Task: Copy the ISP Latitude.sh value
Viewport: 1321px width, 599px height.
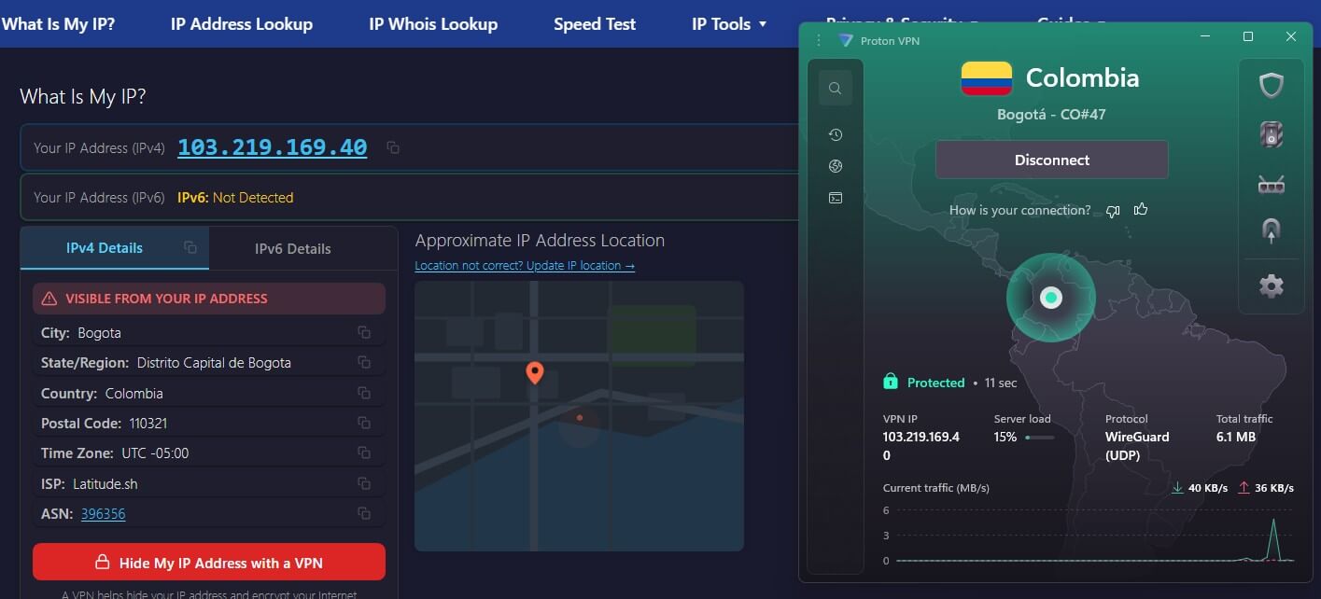Action: click(364, 483)
